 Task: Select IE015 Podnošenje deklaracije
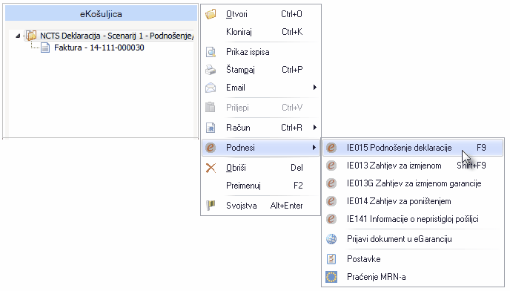tap(413, 148)
